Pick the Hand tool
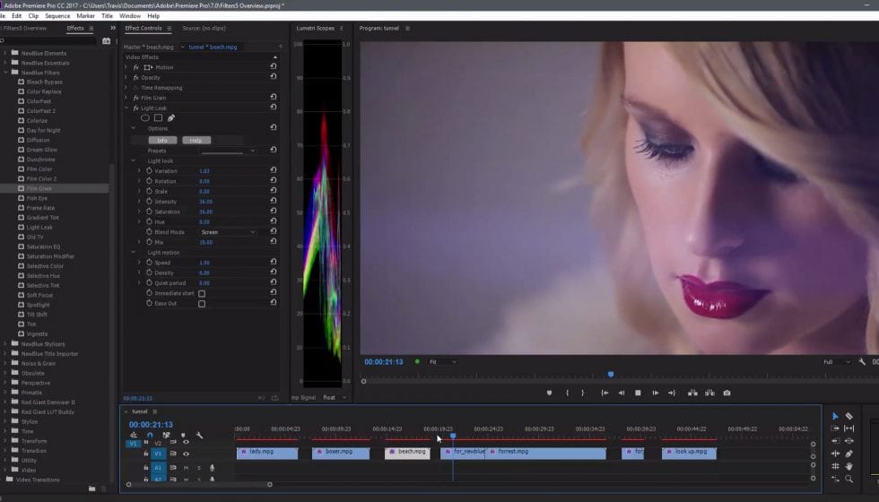This screenshot has height=502, width=879. click(x=849, y=466)
